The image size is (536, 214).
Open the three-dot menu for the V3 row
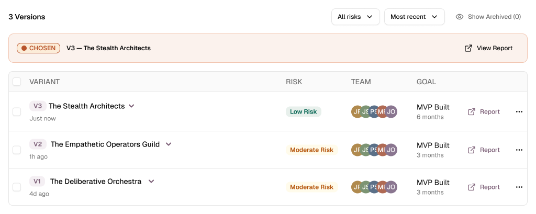(519, 112)
